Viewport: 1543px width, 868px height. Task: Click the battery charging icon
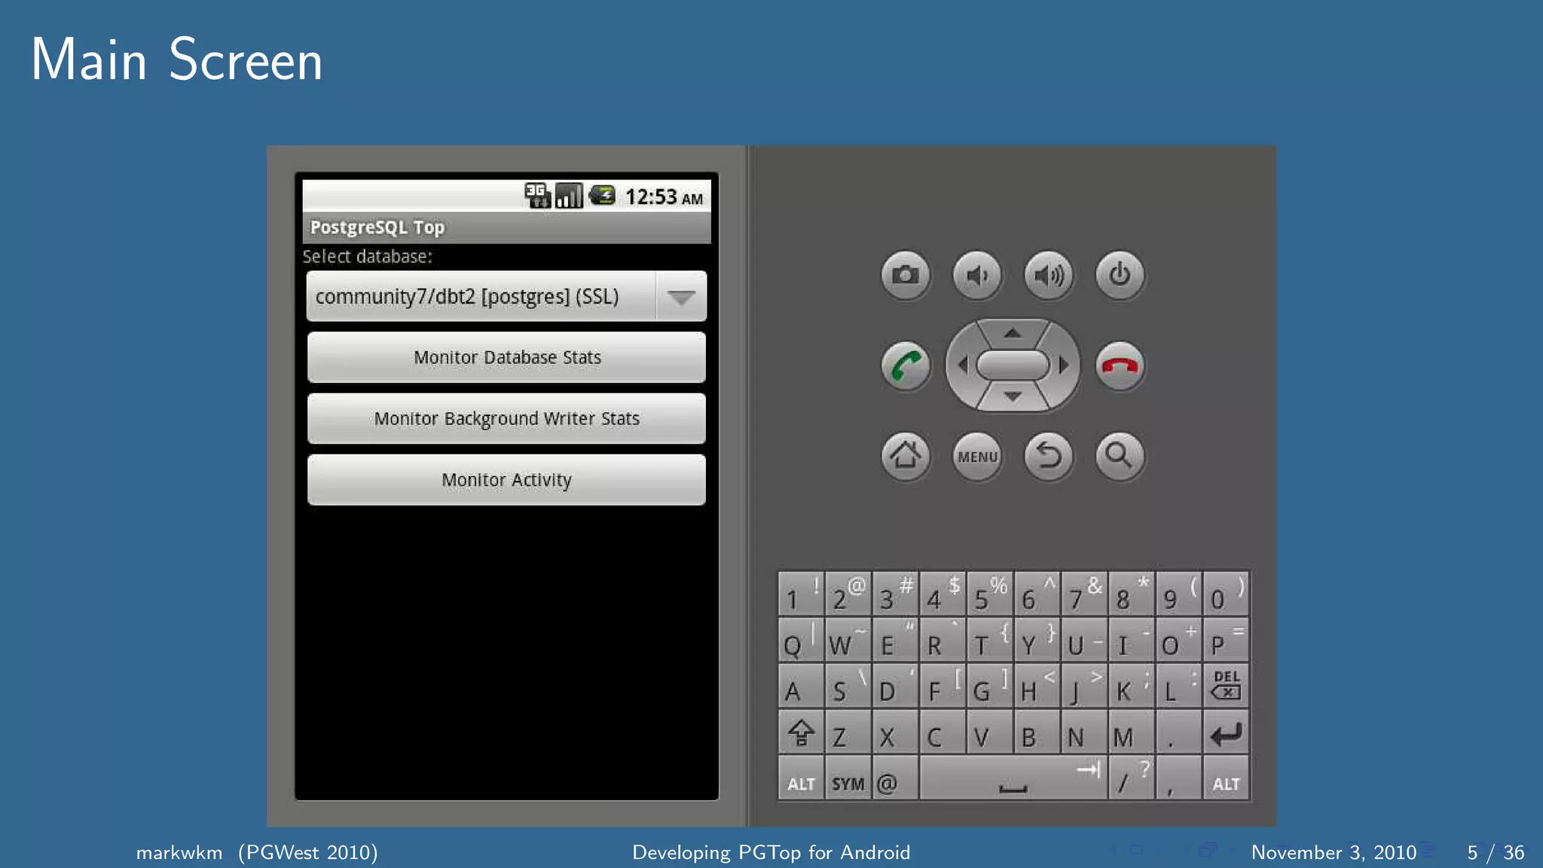click(x=602, y=195)
